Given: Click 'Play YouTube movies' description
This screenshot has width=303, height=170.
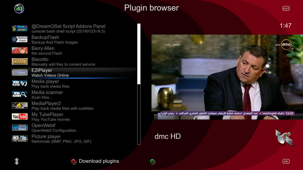Looking at the screenshot, I should (x=51, y=119).
